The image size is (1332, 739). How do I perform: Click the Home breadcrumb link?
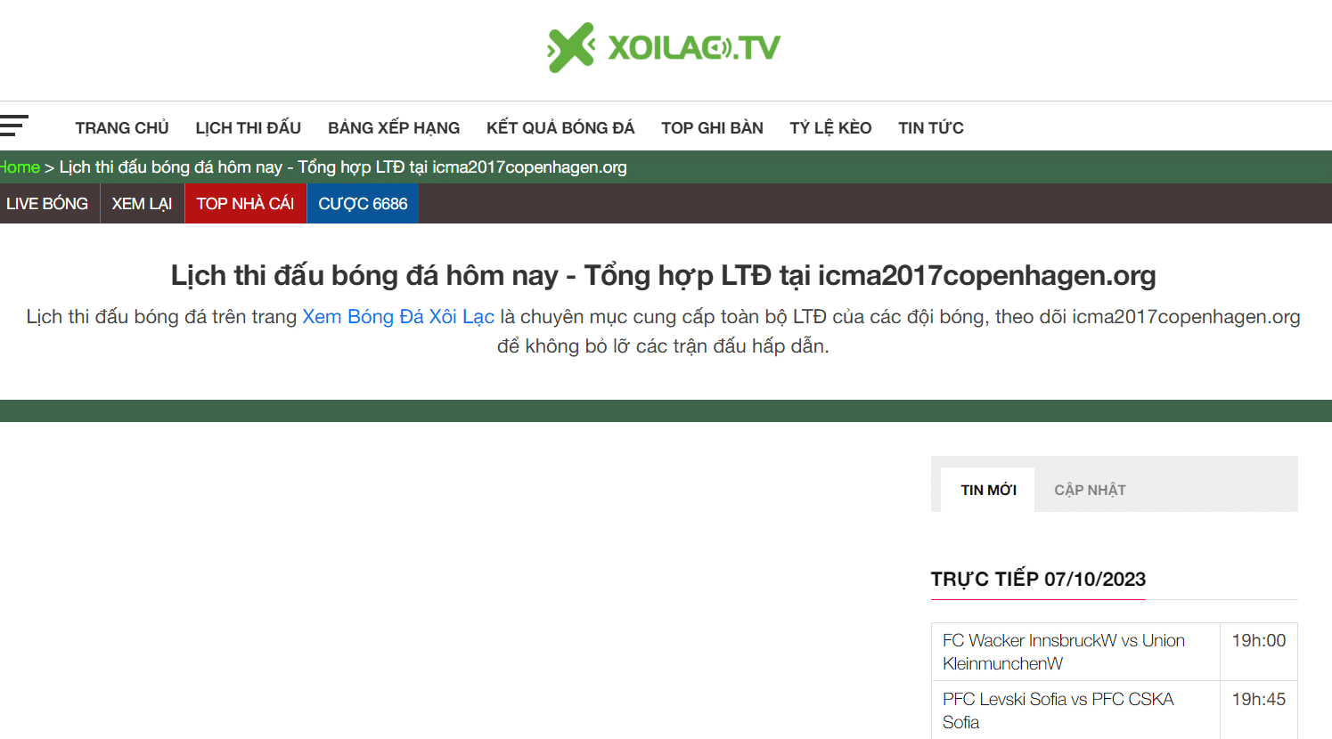click(x=20, y=167)
